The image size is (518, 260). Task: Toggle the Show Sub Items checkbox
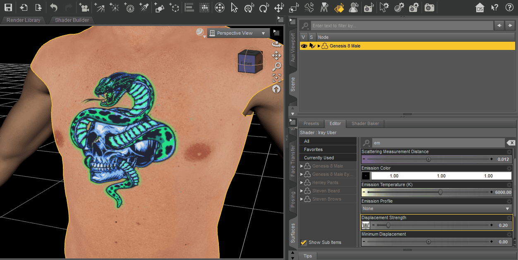pyautogui.click(x=304, y=242)
